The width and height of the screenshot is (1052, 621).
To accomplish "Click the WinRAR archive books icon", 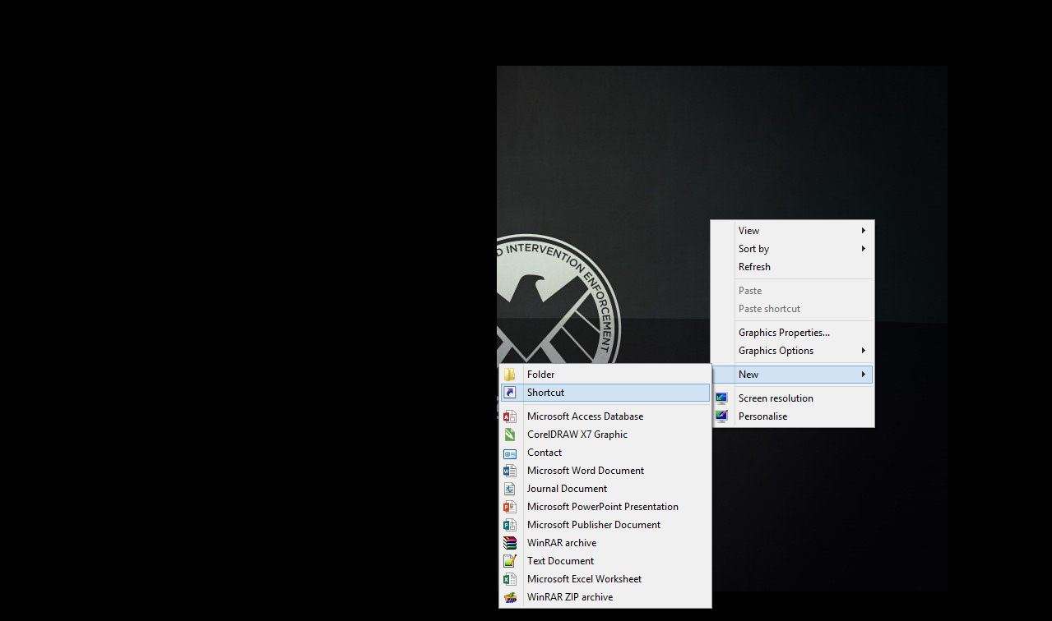I will (510, 543).
